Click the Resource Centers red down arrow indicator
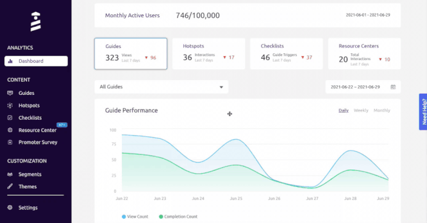427x223 pixels. pos(380,59)
